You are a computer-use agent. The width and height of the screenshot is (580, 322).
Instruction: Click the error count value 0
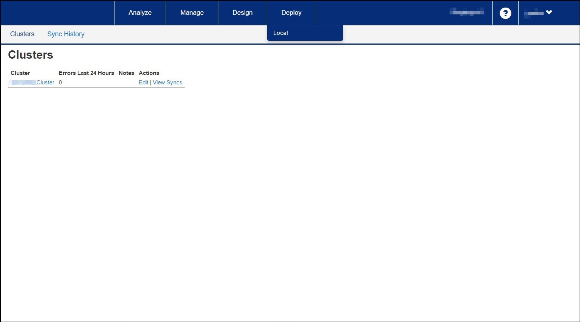(60, 82)
